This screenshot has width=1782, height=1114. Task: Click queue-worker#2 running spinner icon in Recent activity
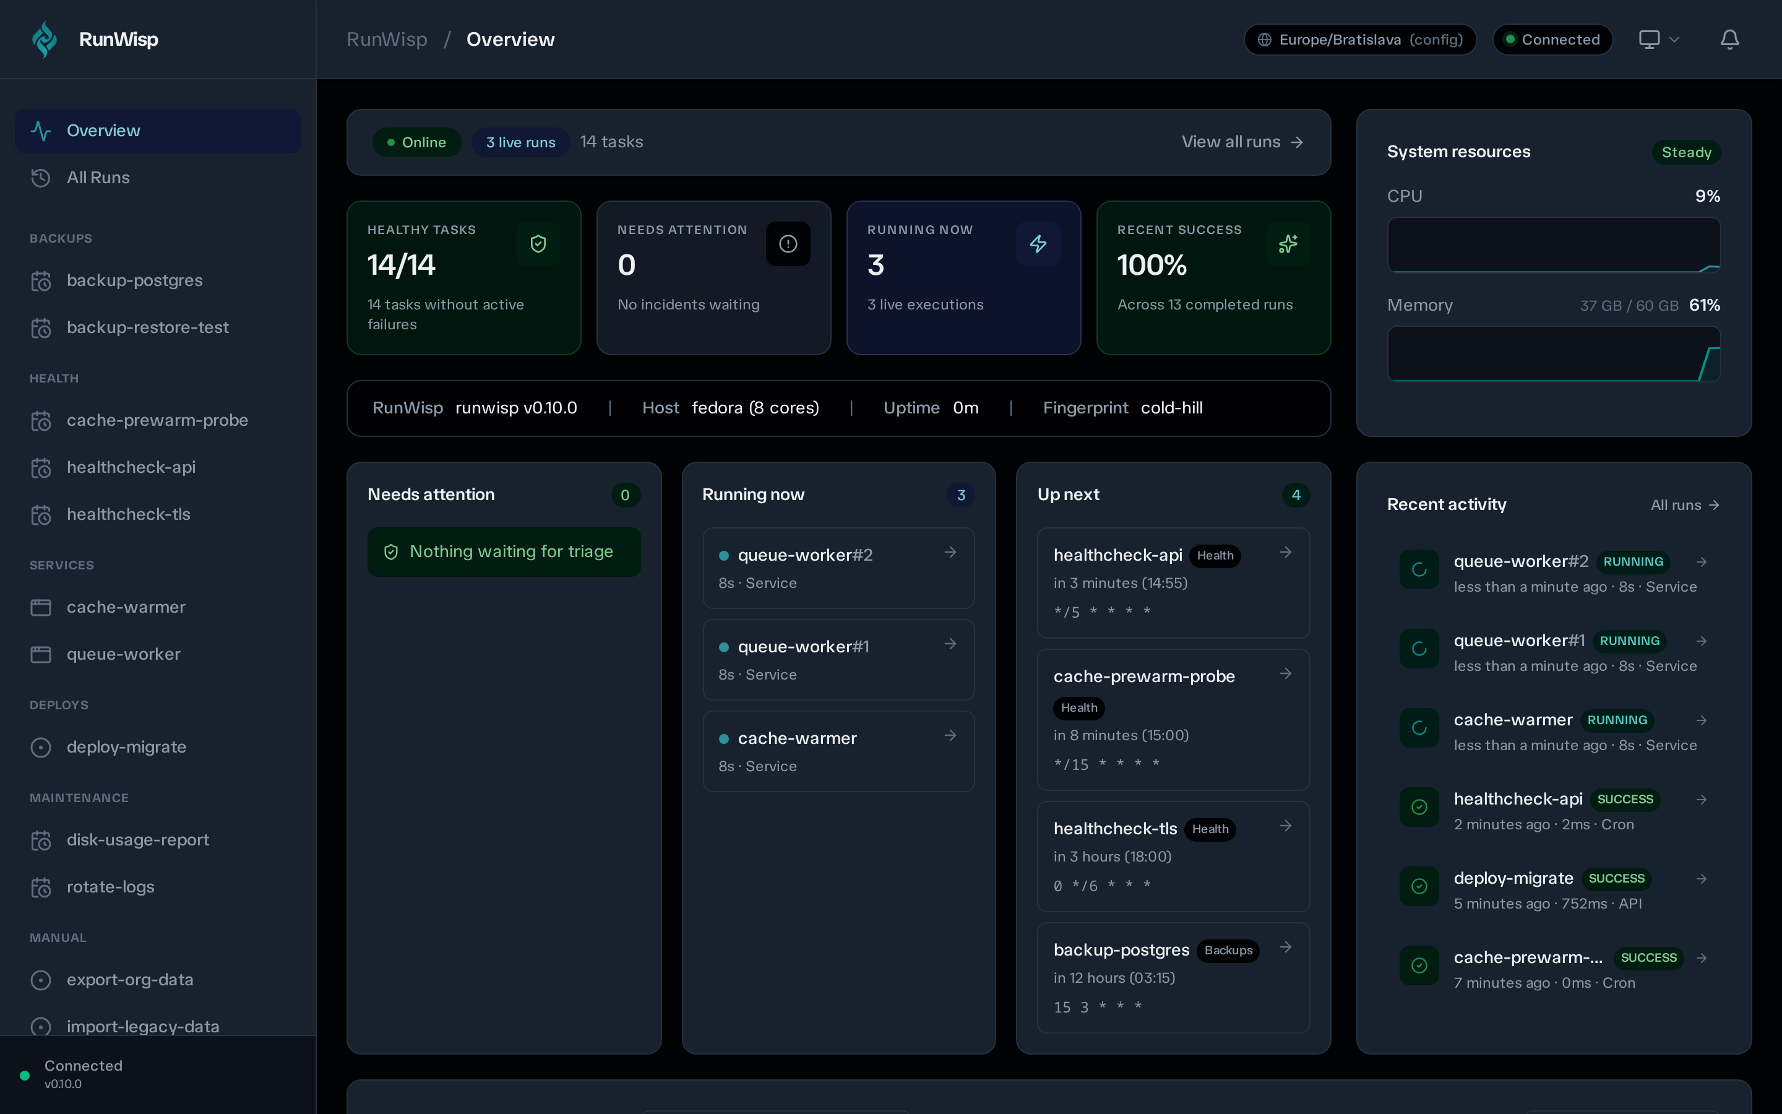[x=1419, y=569]
